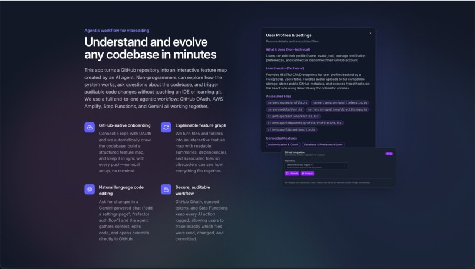Image resolution: width=475 pixels, height=269 pixels.
Task: Click the Secure, auditable workflow heading
Action: pos(193,190)
